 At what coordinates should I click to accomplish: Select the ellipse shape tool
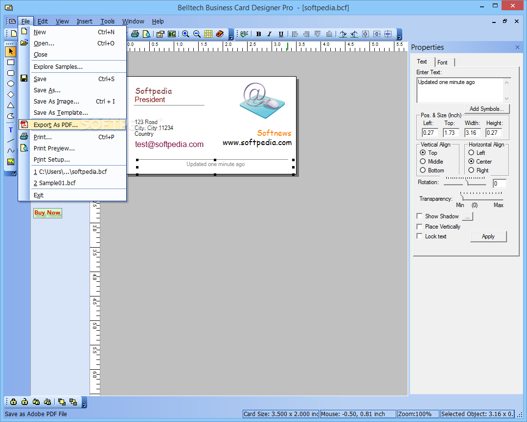[x=11, y=84]
